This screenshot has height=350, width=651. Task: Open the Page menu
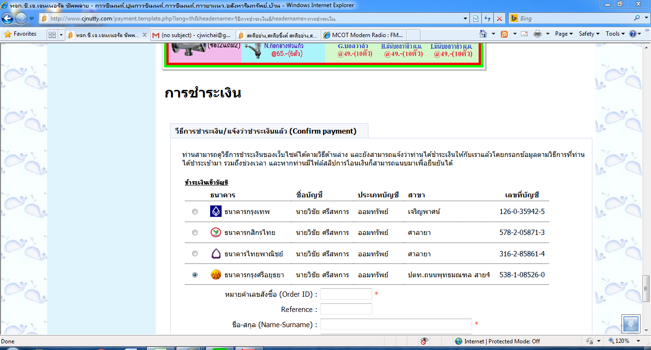click(564, 34)
